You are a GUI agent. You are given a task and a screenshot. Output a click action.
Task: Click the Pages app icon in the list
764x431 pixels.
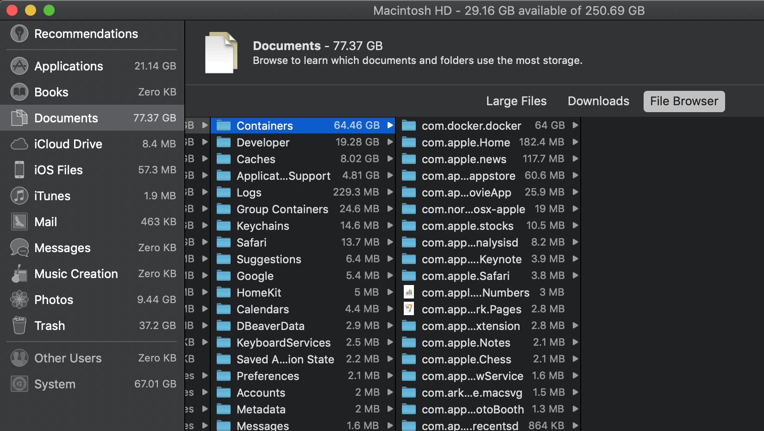[409, 309]
